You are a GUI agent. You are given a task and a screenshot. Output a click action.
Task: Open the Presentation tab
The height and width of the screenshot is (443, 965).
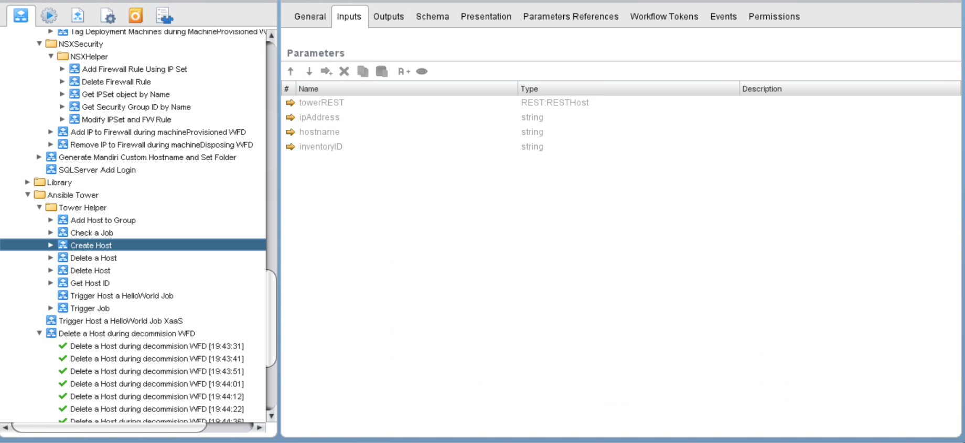point(486,16)
